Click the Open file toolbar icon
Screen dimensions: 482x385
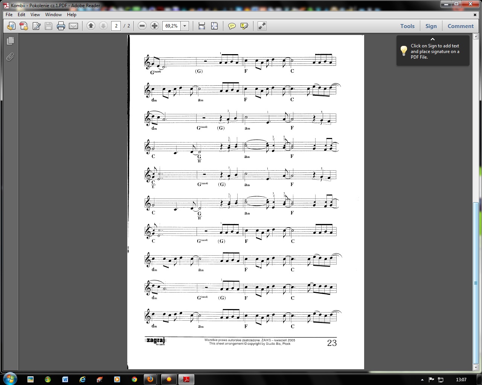coord(11,26)
